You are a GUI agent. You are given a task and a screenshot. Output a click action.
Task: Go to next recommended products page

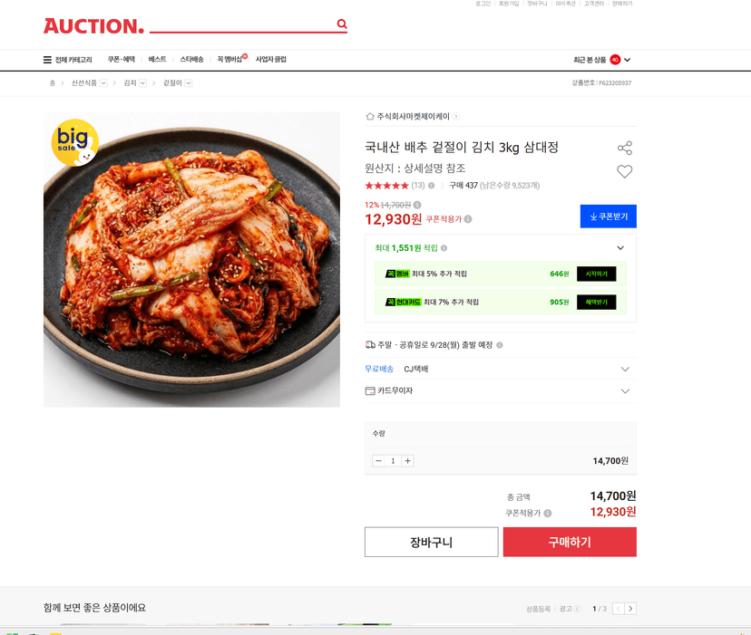click(x=630, y=609)
